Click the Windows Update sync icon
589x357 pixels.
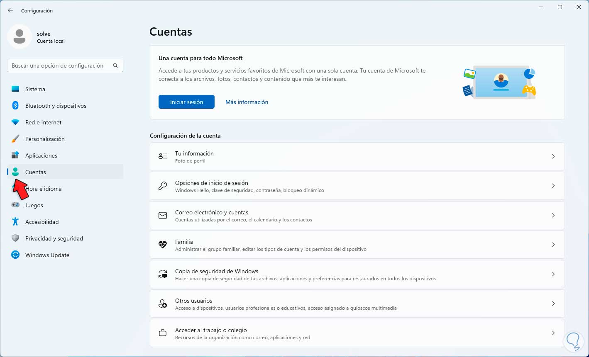click(15, 255)
